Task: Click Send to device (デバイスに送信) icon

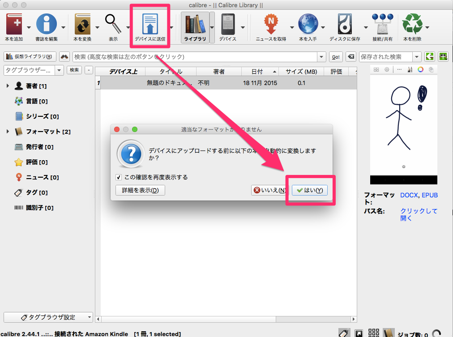Action: coord(150,24)
